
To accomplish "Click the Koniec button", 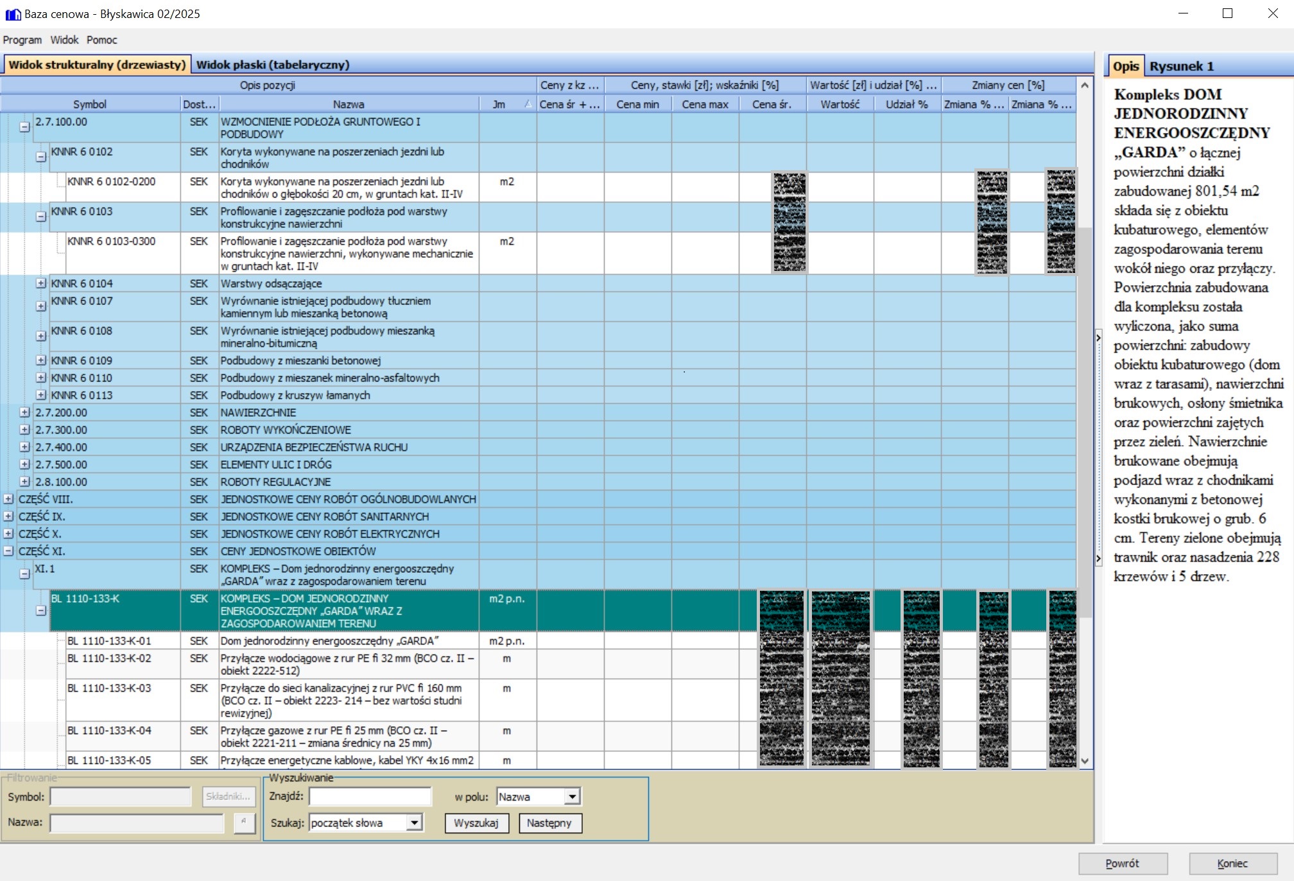I will click(x=1233, y=864).
